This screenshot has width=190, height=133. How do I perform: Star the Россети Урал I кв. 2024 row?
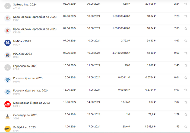pos(186,90)
